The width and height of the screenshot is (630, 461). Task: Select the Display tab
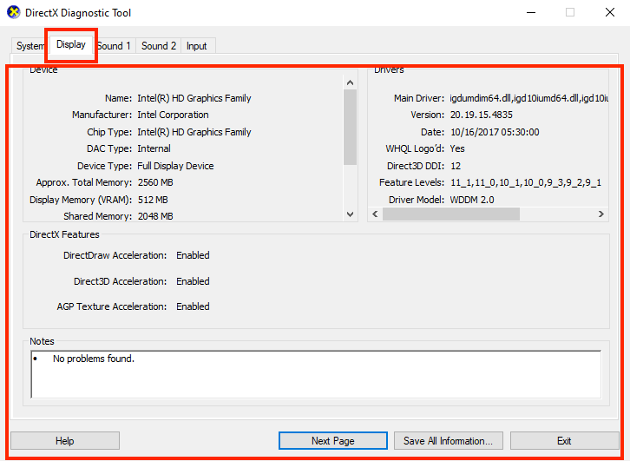point(71,44)
